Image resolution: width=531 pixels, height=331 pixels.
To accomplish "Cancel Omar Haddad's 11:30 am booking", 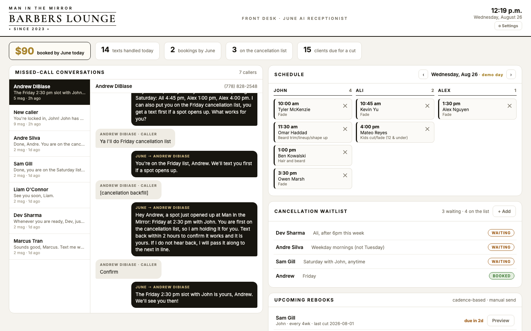I will [345, 129].
